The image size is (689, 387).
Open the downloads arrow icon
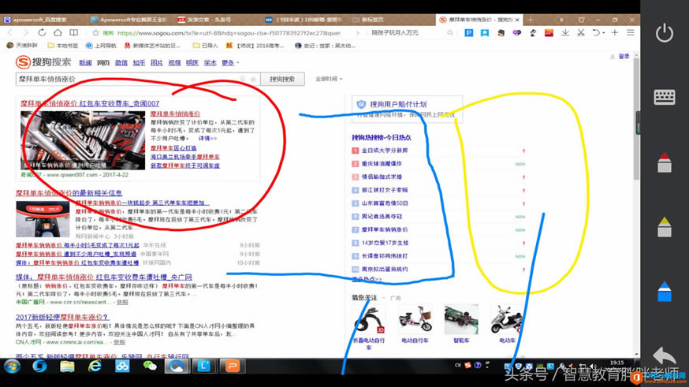(565, 32)
